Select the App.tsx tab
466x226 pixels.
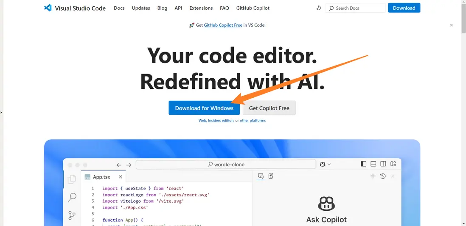[x=104, y=177]
